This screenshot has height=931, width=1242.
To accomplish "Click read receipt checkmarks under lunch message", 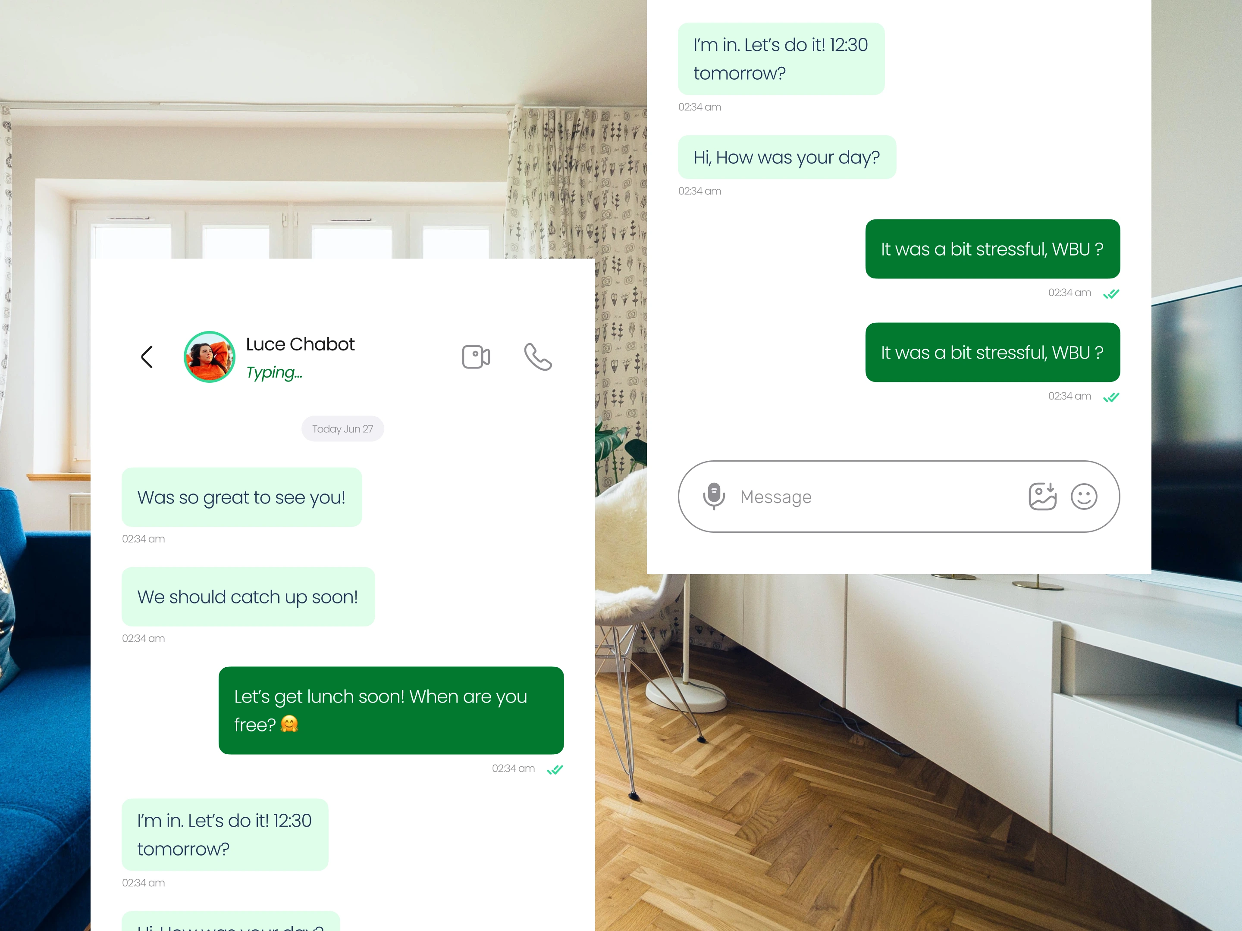I will tap(555, 769).
